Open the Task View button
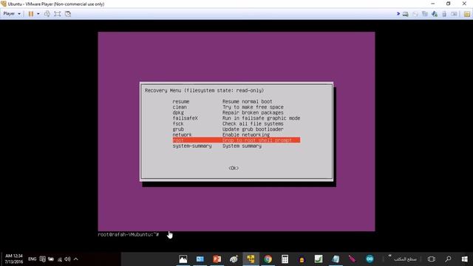This screenshot has height=266, width=473. (x=432, y=259)
